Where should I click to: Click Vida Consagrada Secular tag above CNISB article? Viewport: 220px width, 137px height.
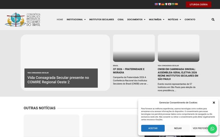click(168, 65)
